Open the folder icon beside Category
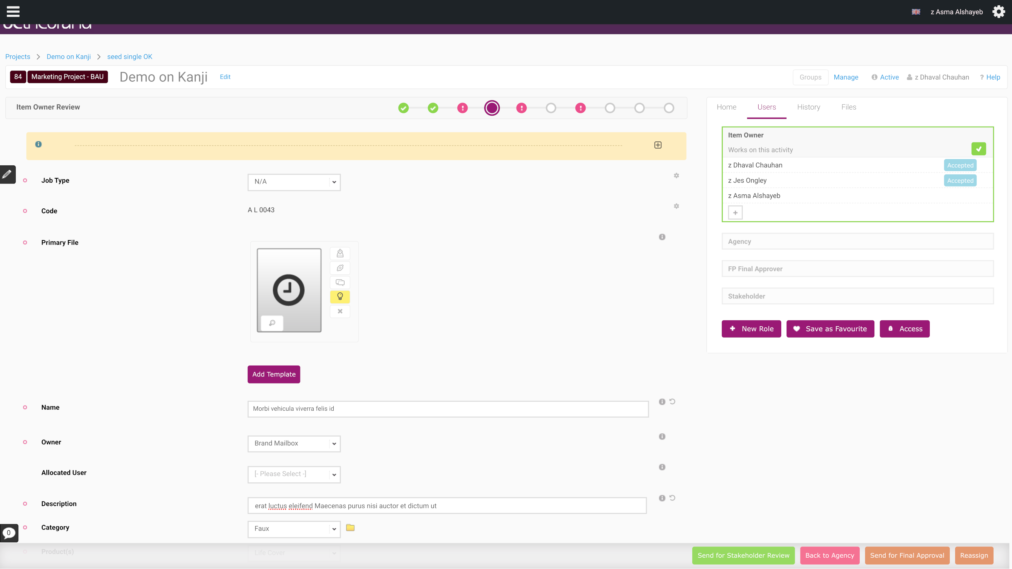 click(350, 528)
